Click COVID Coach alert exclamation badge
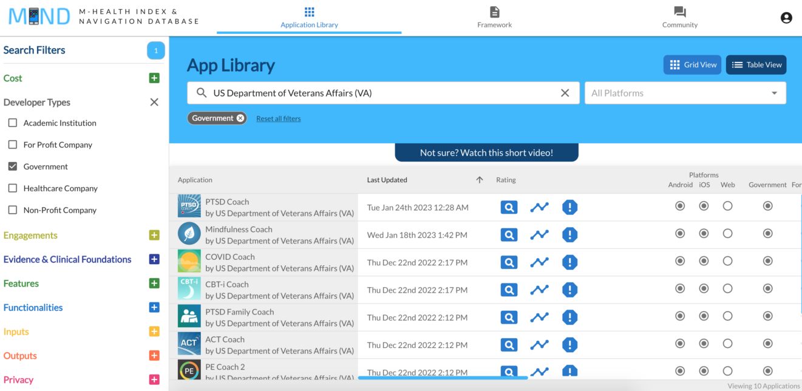The image size is (802, 391). click(x=569, y=262)
